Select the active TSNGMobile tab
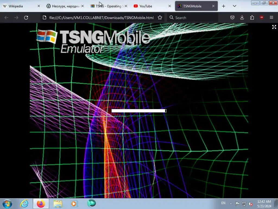Screen dimensions: 278x209 [196, 6]
